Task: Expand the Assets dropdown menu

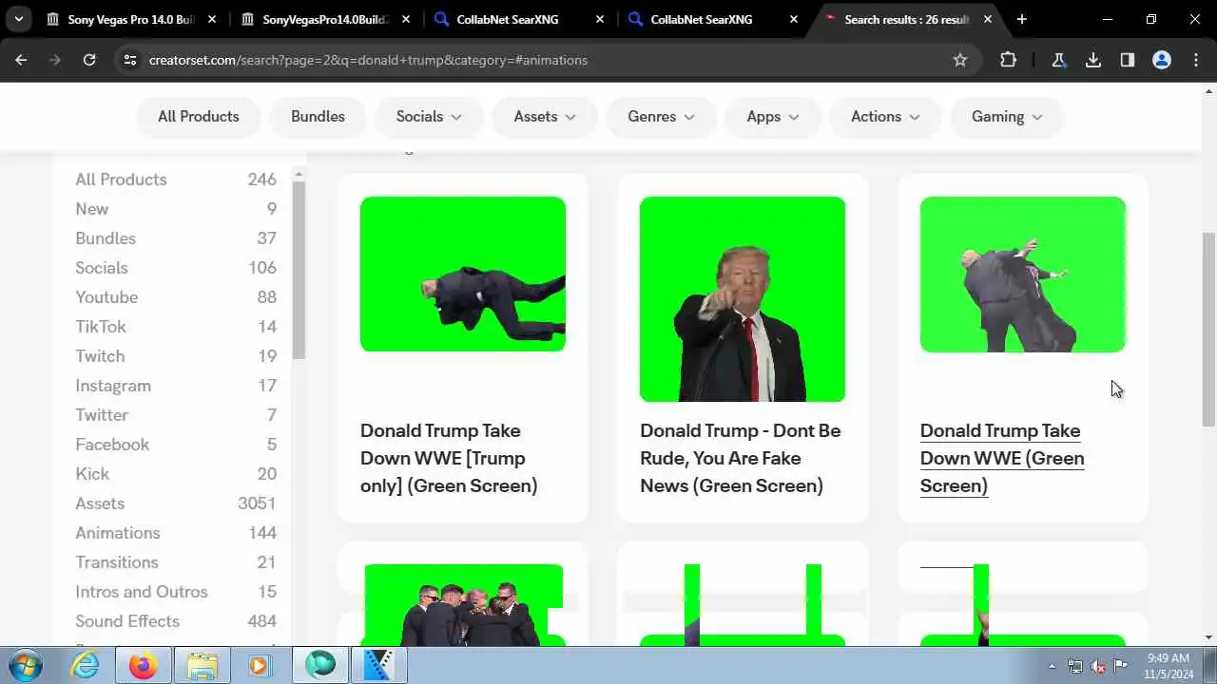Action: [545, 117]
